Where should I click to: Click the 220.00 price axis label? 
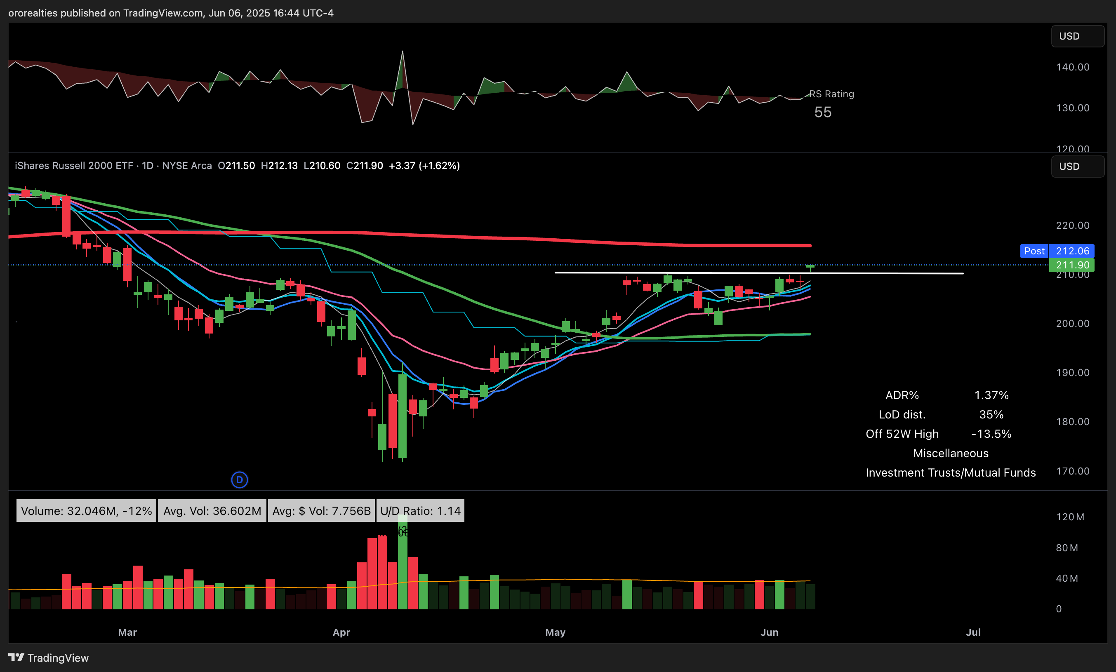tap(1073, 226)
